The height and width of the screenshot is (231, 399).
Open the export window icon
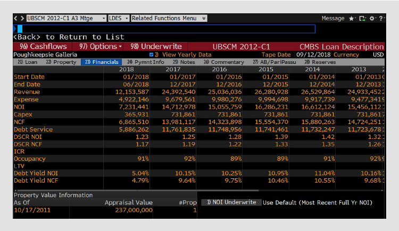click(362, 18)
